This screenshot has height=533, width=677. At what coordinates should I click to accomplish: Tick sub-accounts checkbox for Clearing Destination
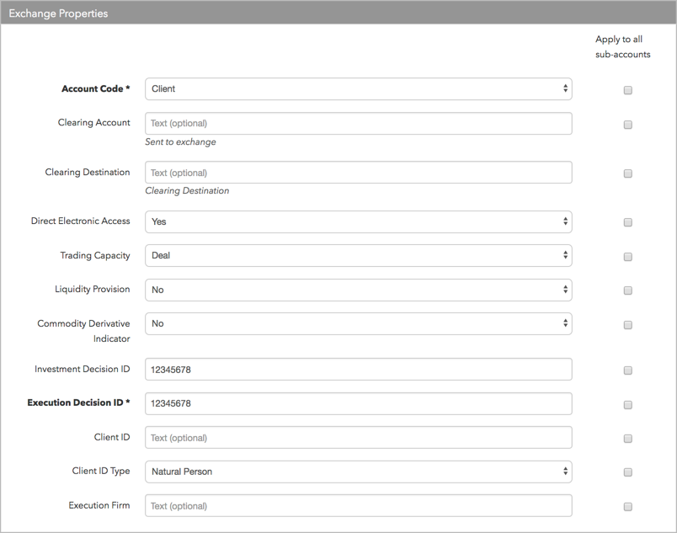point(628,173)
